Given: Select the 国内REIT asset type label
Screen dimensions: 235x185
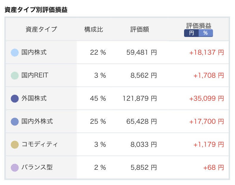Looking at the screenshot, I should (x=35, y=75).
